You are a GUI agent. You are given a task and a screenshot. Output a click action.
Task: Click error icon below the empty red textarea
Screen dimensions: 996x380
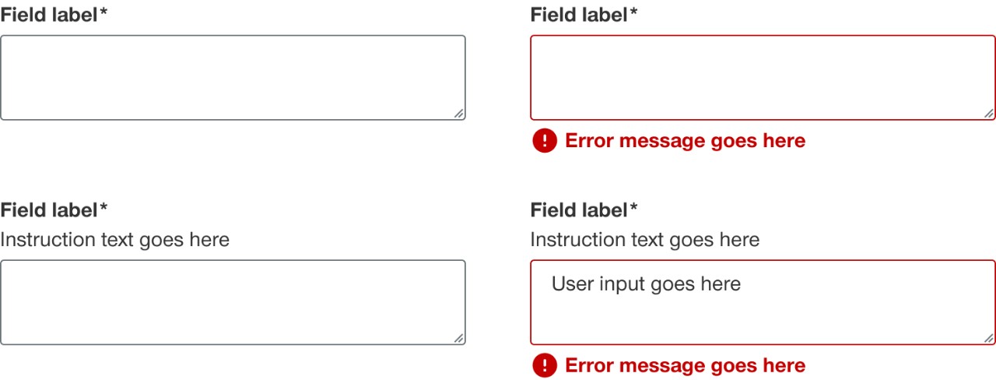[x=545, y=141]
